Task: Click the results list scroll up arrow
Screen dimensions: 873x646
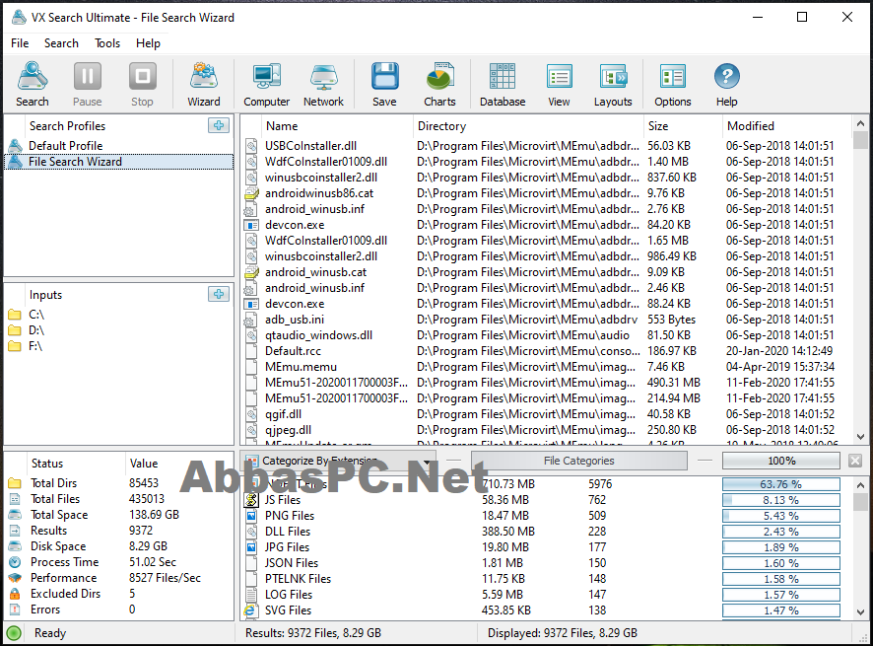Action: 861,123
